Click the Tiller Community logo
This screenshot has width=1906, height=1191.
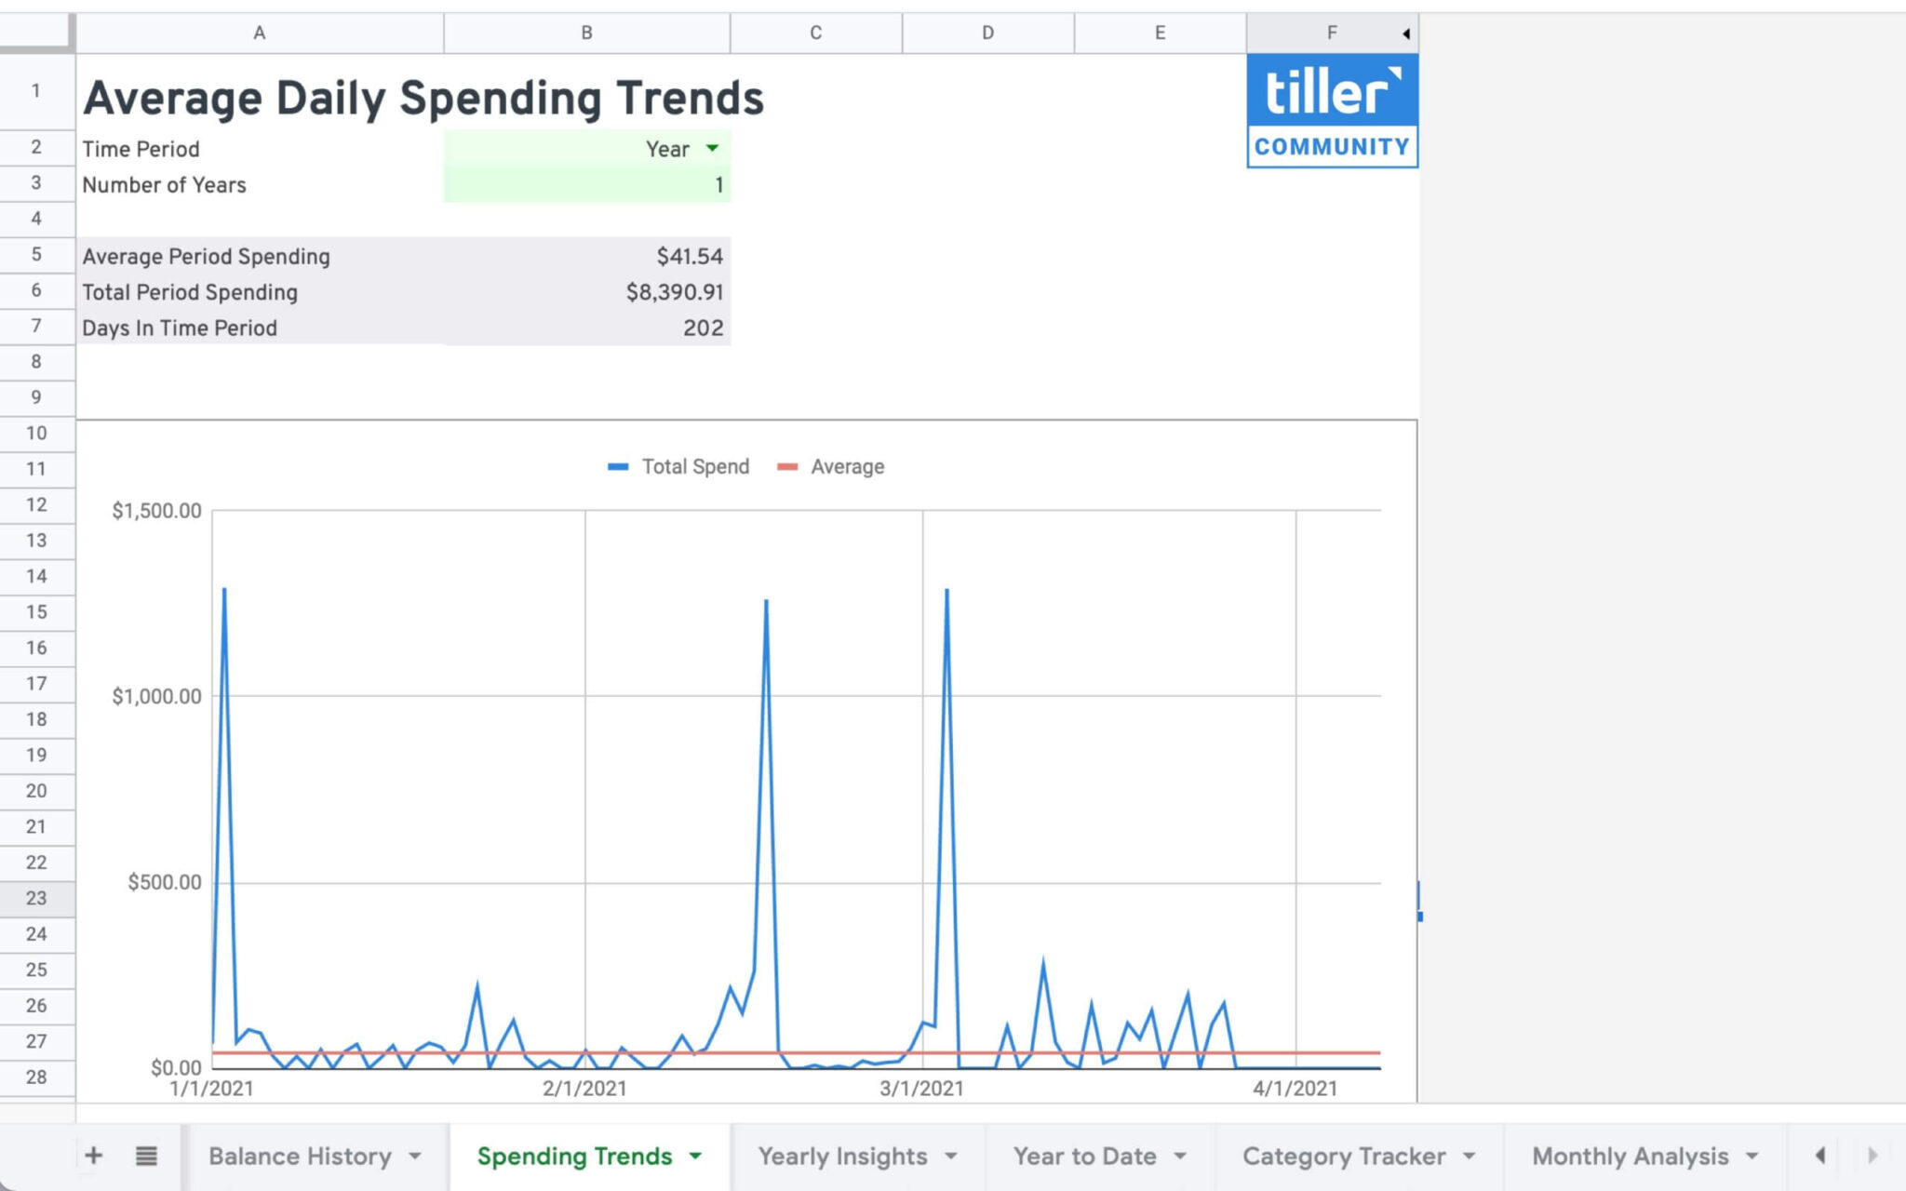(x=1332, y=111)
